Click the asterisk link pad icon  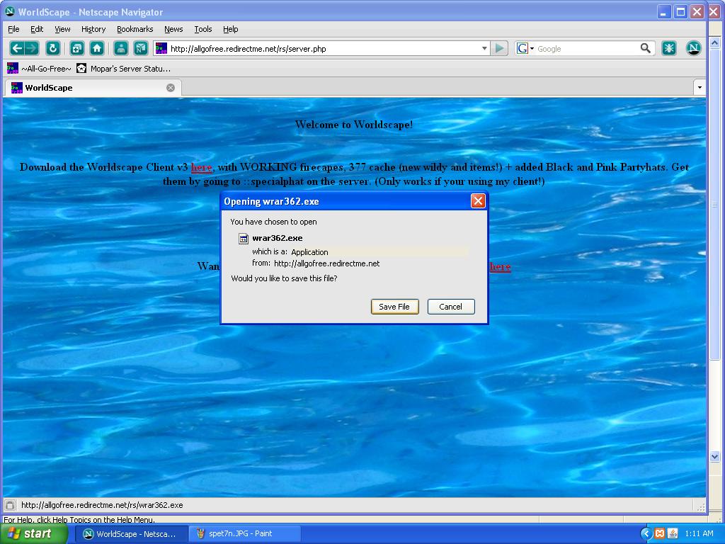pos(668,48)
